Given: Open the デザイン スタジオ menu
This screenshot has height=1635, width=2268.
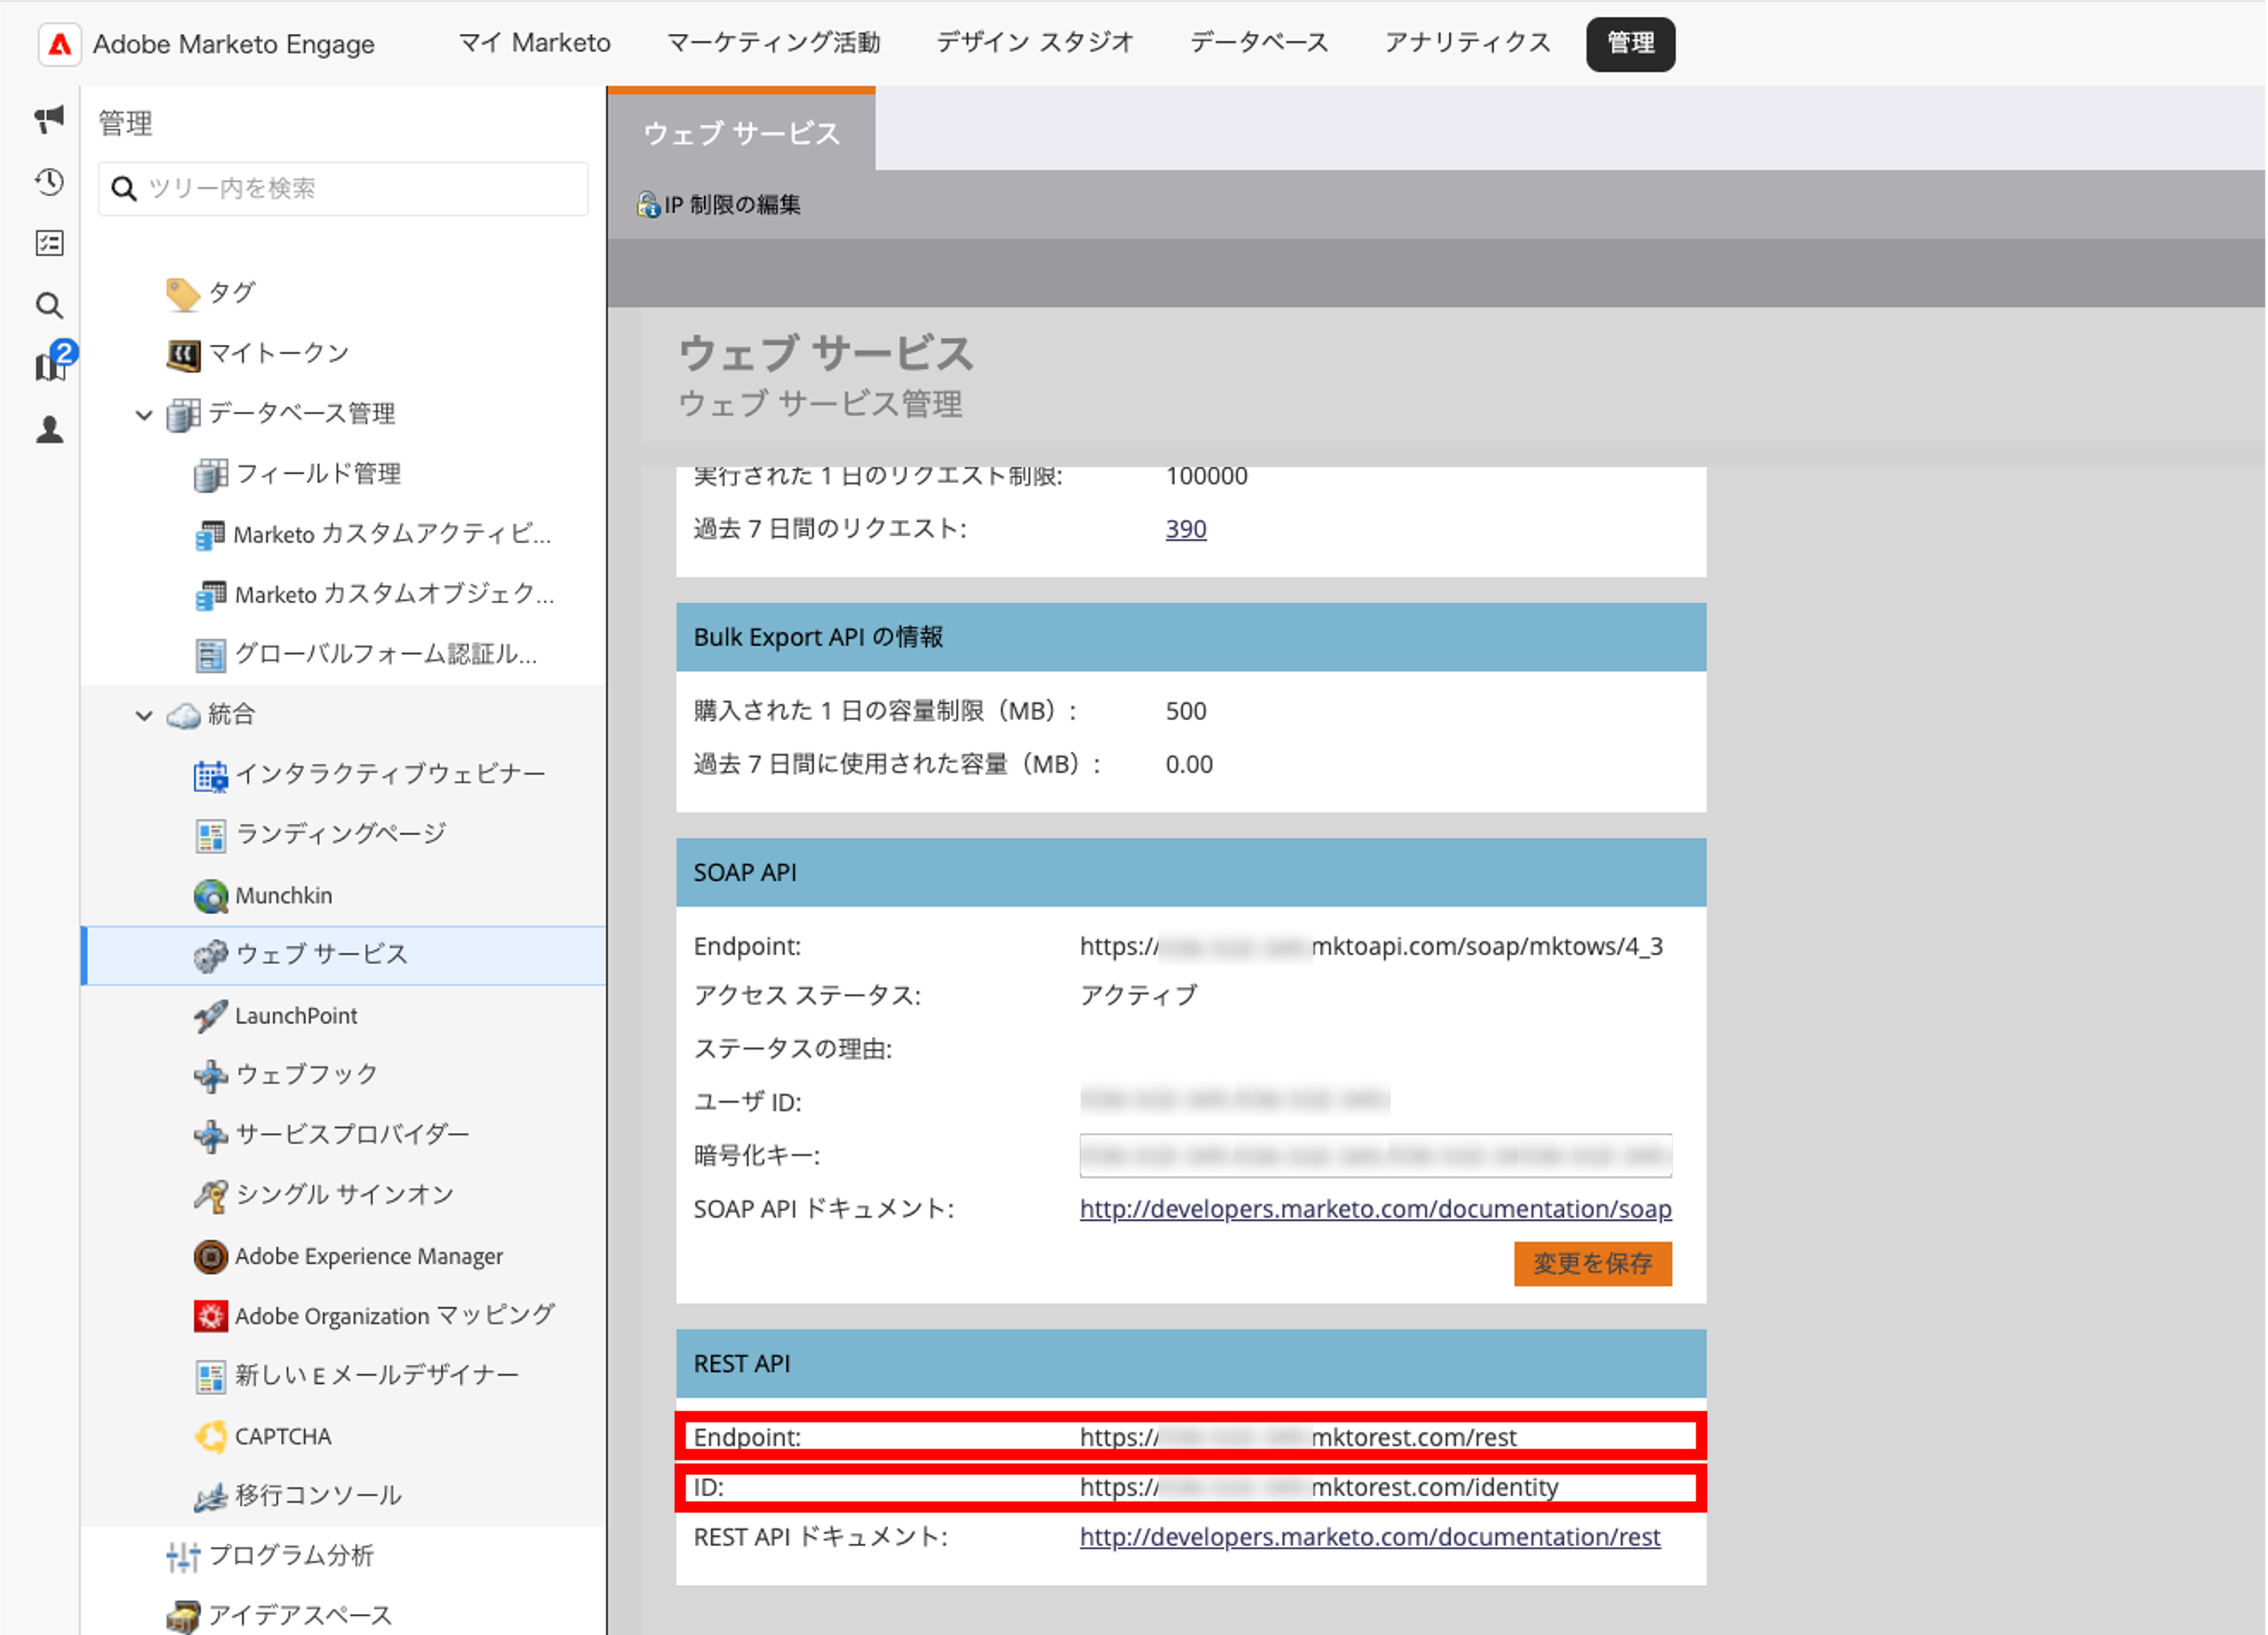Looking at the screenshot, I should pos(1034,43).
